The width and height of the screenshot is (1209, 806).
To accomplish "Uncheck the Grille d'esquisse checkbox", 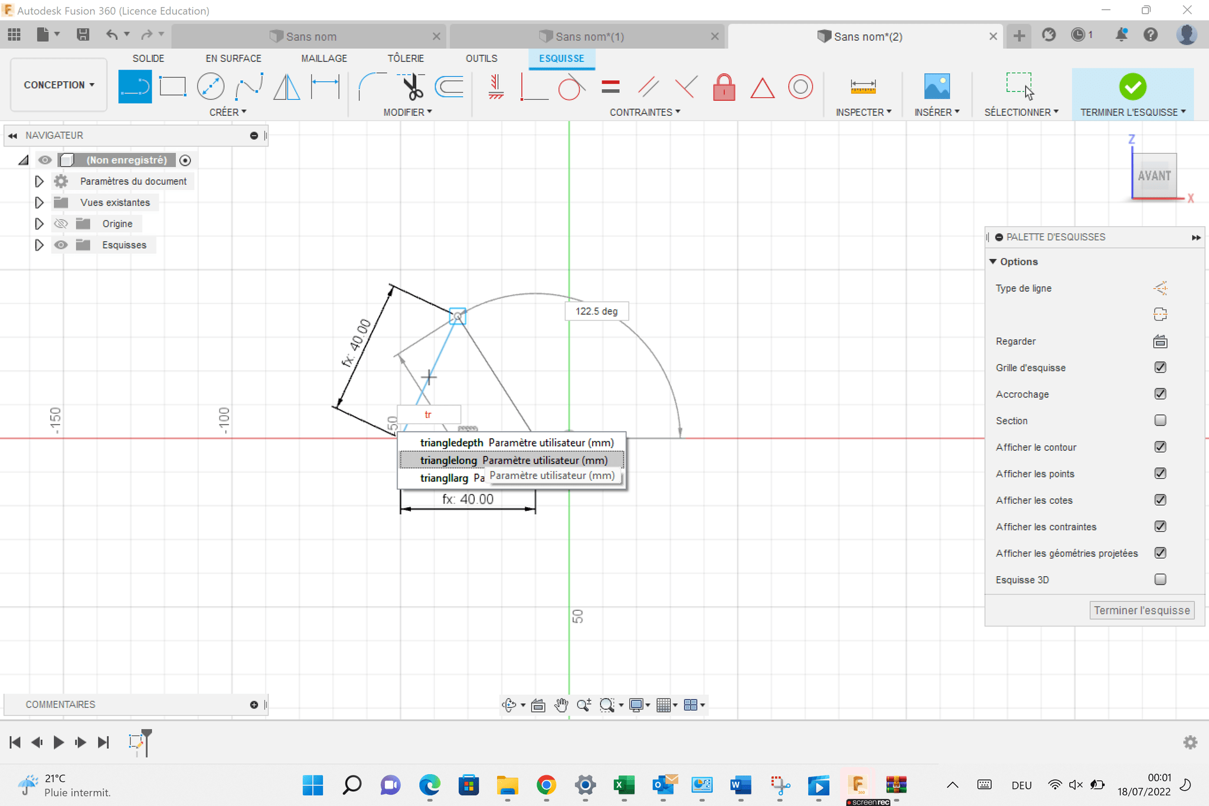I will (x=1160, y=367).
